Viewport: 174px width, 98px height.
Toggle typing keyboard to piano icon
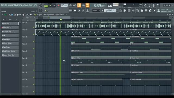tap(71, 11)
